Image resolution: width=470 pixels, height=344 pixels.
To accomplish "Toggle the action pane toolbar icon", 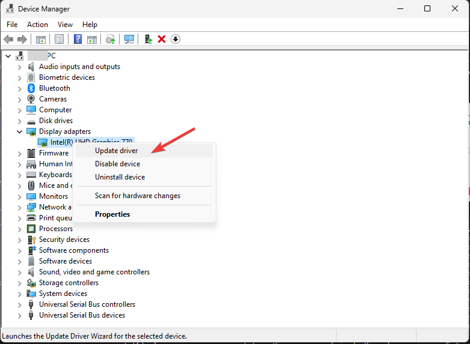I will click(x=92, y=39).
